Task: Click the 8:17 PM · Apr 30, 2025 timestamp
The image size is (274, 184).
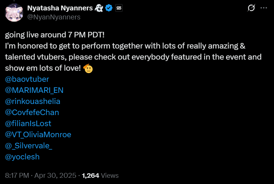Action: click(x=41, y=176)
